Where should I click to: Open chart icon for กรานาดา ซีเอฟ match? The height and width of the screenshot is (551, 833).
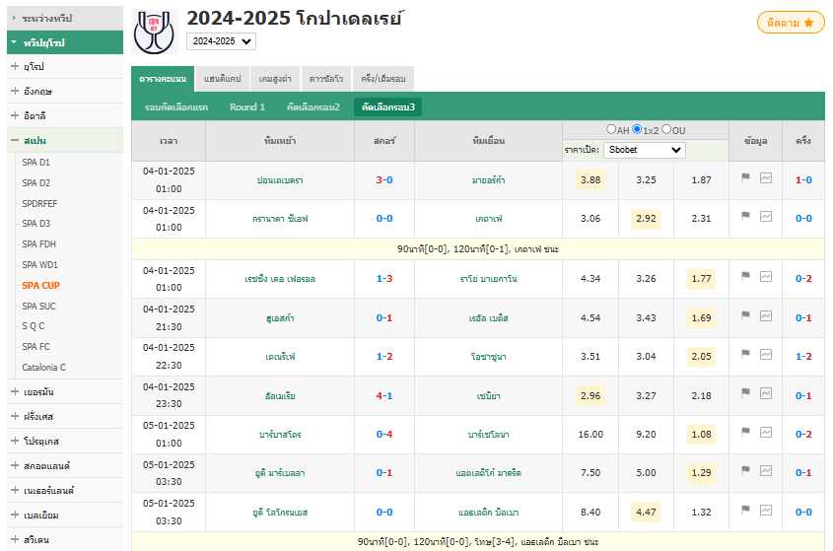click(x=766, y=216)
